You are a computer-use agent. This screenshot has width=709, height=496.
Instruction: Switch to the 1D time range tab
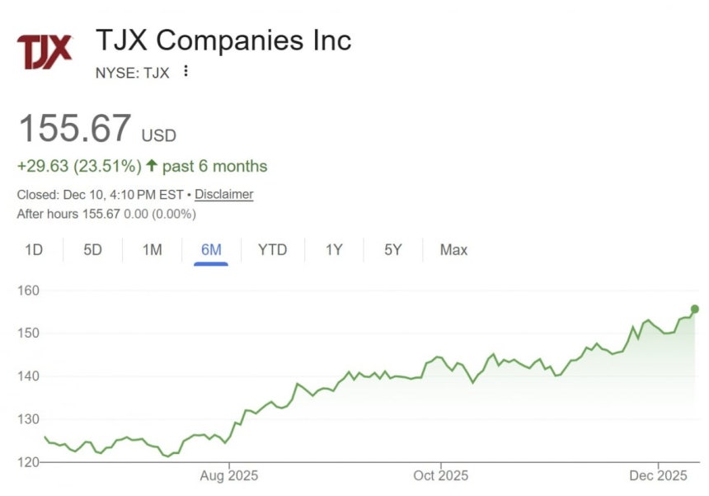coord(34,249)
